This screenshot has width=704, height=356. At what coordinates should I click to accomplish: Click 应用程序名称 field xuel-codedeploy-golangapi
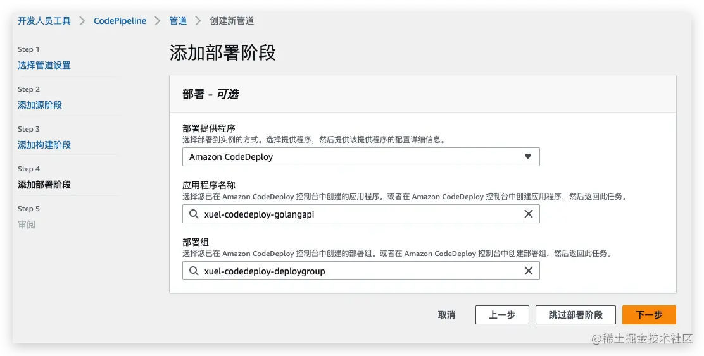[361, 214]
